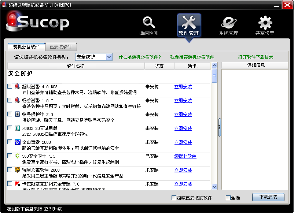294x213 pixels.
Task: Switch to the 已安装软件 tab
Action: (61, 46)
